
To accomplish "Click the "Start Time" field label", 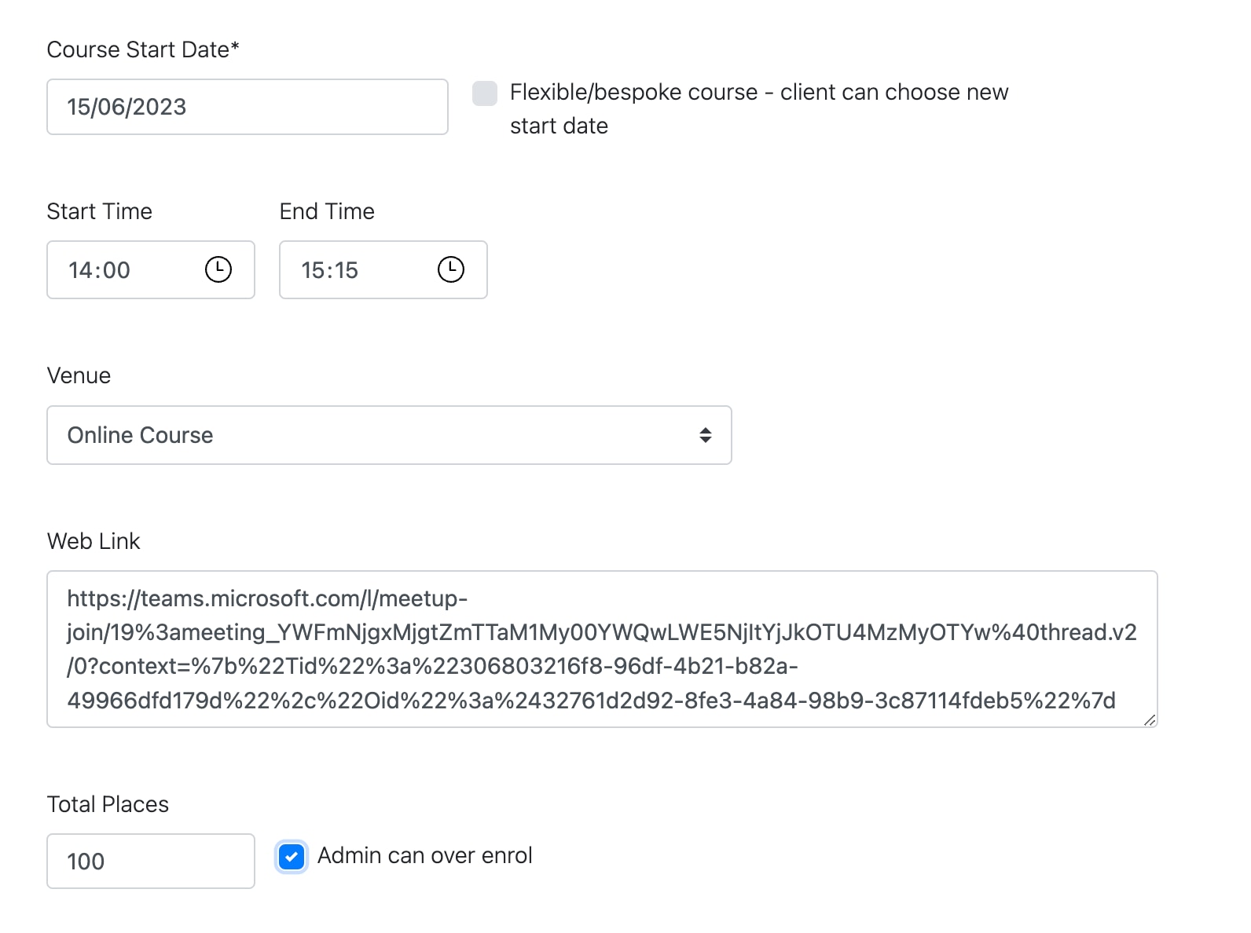I will coord(100,211).
